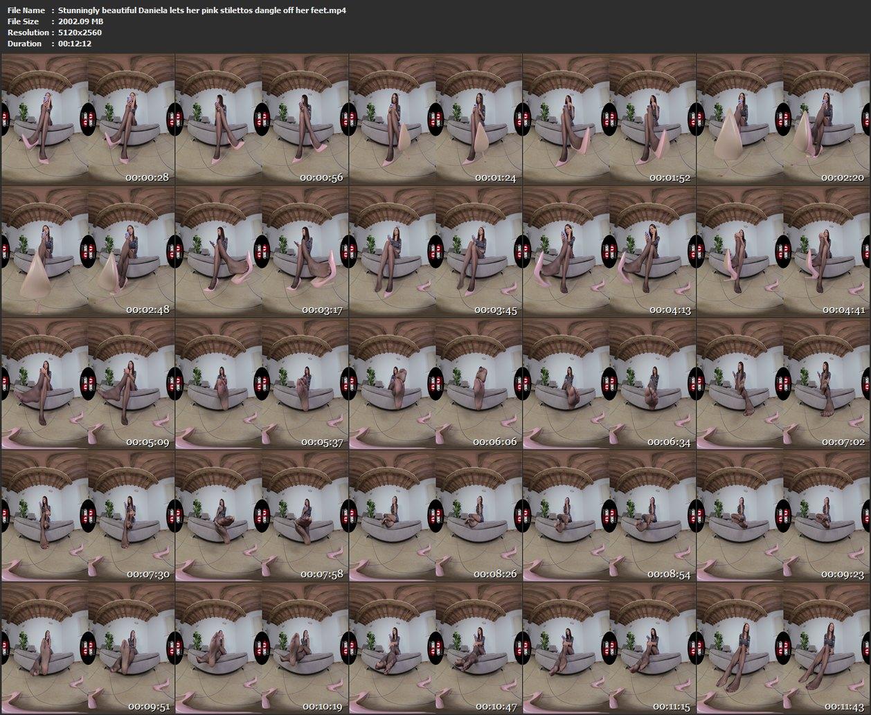Click the 00:12:12 duration value
Viewport: 871px width, 715px height.
tap(75, 44)
